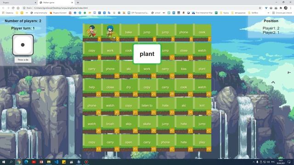
Task: Open Windows taskbar search
Action: pyautogui.click(x=11, y=162)
